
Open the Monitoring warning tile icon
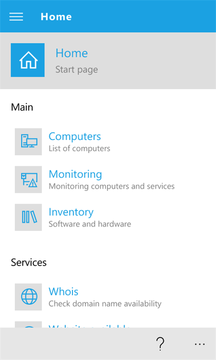click(28, 180)
